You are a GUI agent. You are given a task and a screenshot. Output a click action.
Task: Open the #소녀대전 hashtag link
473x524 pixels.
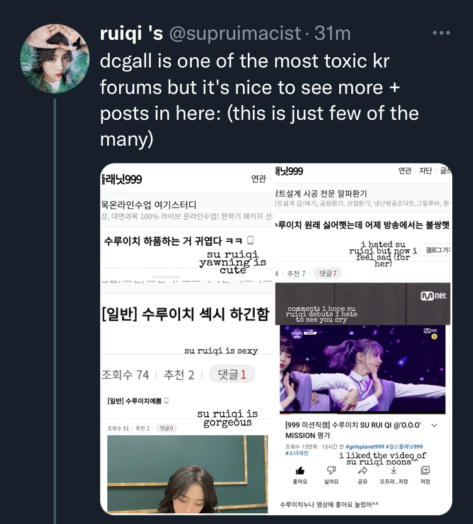[x=297, y=453]
